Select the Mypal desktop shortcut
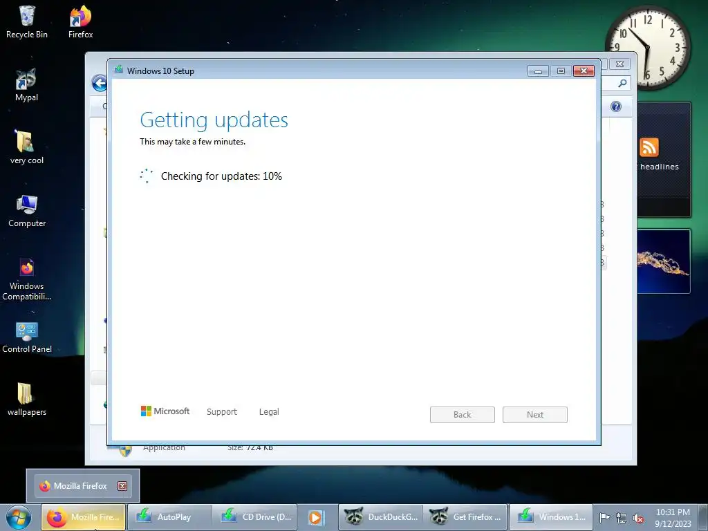The height and width of the screenshot is (531, 708). tap(27, 85)
